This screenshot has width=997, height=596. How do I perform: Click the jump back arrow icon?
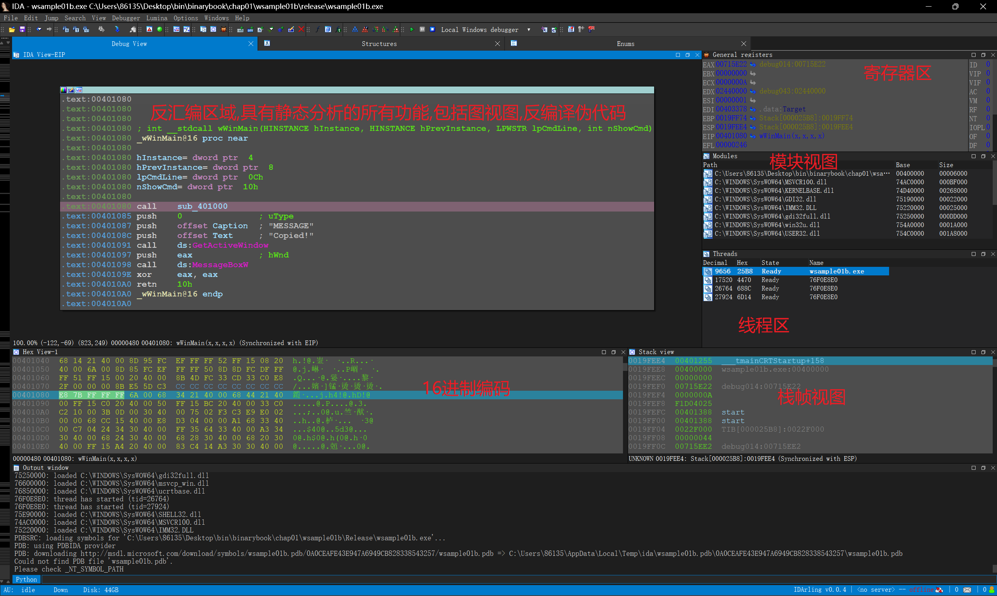tap(39, 29)
